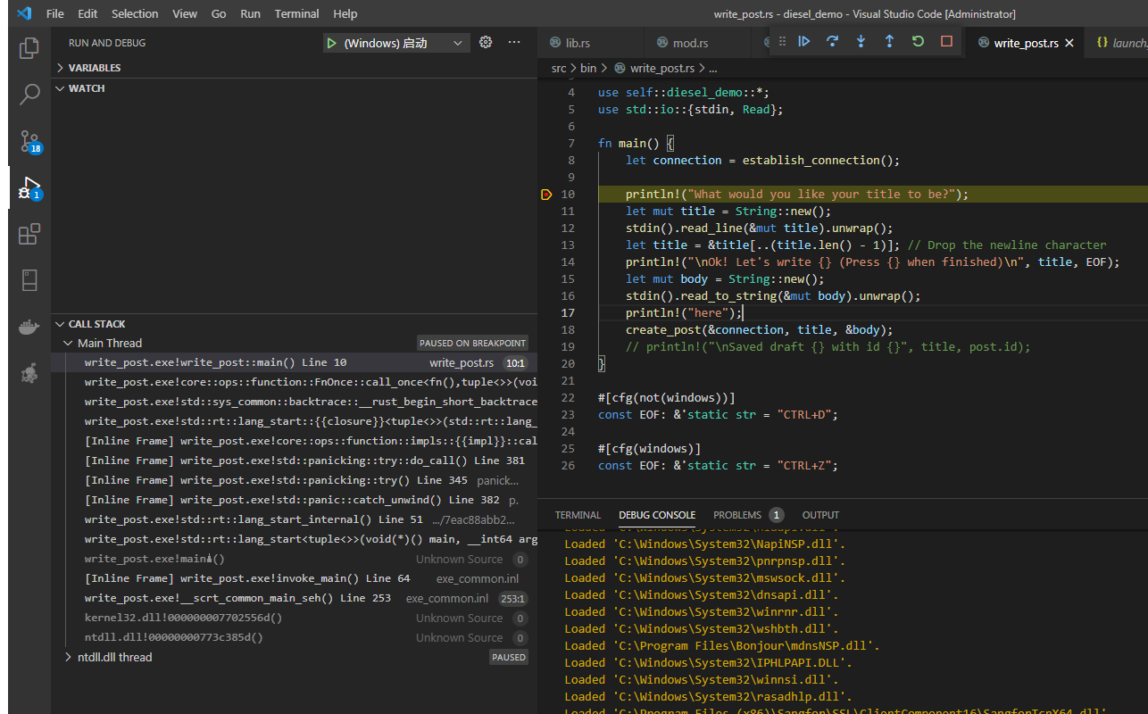This screenshot has width=1148, height=714.
Task: Open Source Control view with 18 badge
Action: 29,141
